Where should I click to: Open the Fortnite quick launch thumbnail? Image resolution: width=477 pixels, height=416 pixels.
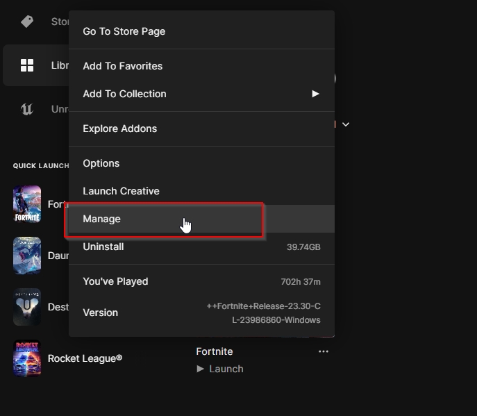(27, 204)
